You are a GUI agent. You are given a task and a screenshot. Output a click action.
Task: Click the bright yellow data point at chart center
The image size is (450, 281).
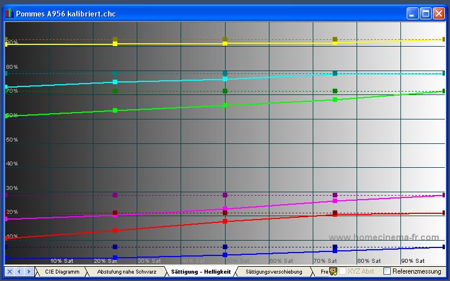[225, 43]
